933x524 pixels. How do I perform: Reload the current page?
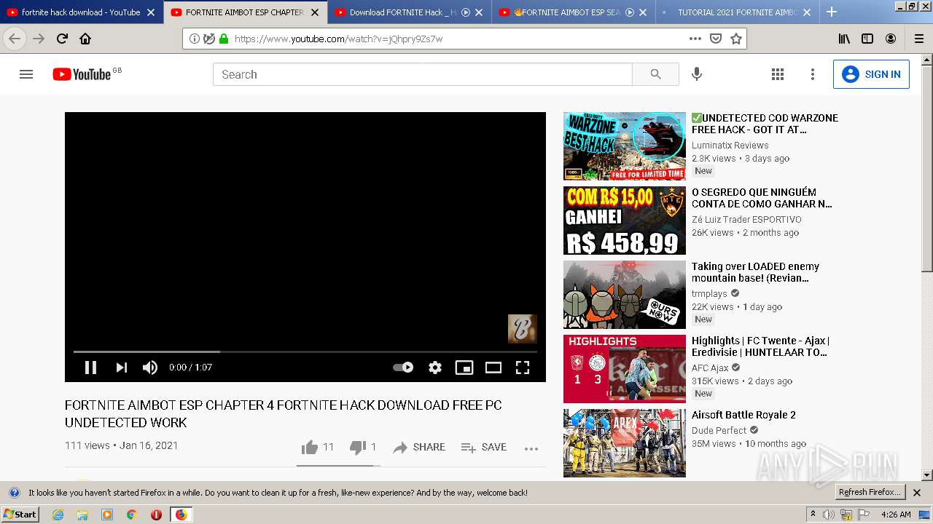pos(62,39)
